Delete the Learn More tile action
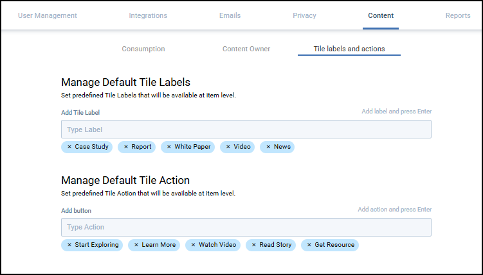This screenshot has width=483, height=275. click(136, 245)
